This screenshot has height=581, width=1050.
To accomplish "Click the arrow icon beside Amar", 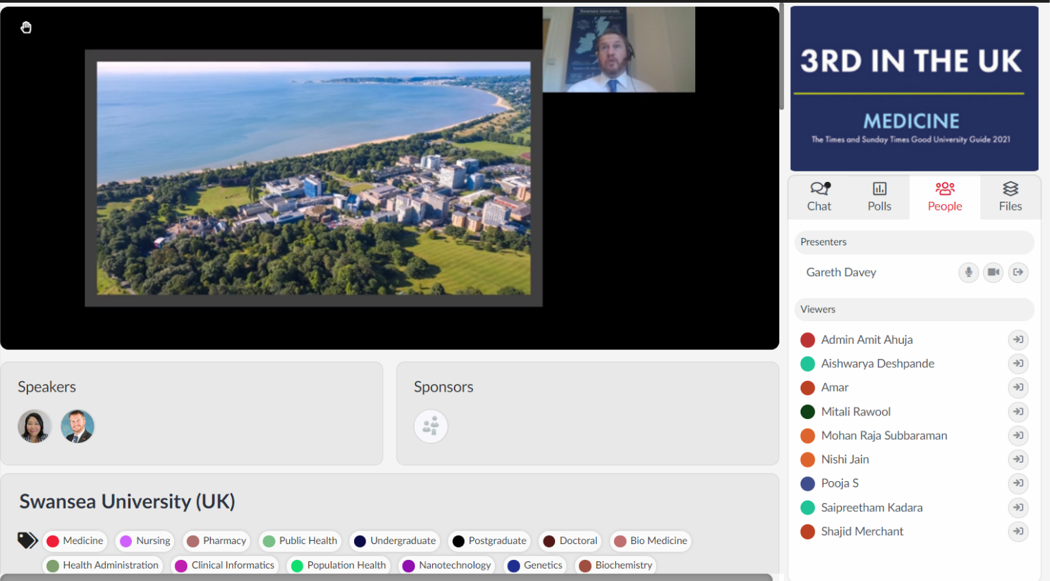I will click(x=1019, y=388).
